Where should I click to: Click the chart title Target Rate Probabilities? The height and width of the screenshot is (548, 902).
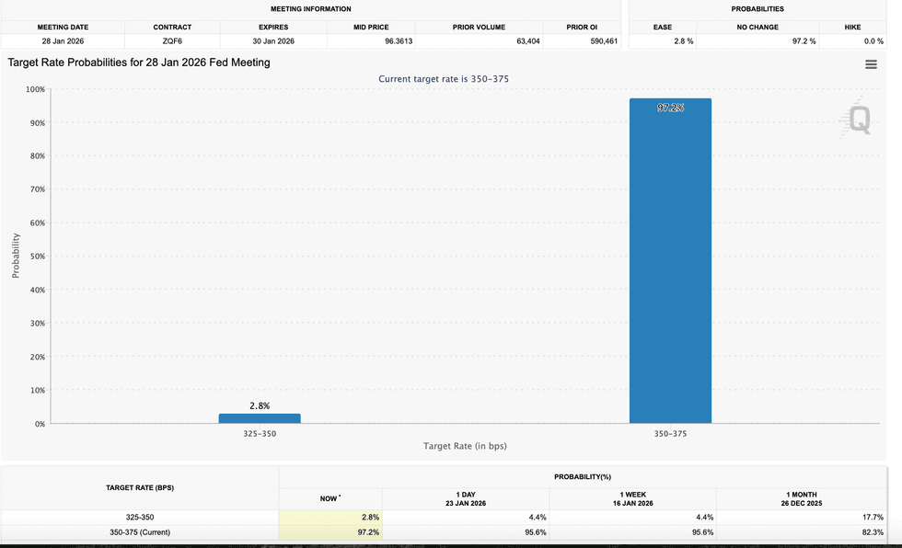[138, 63]
